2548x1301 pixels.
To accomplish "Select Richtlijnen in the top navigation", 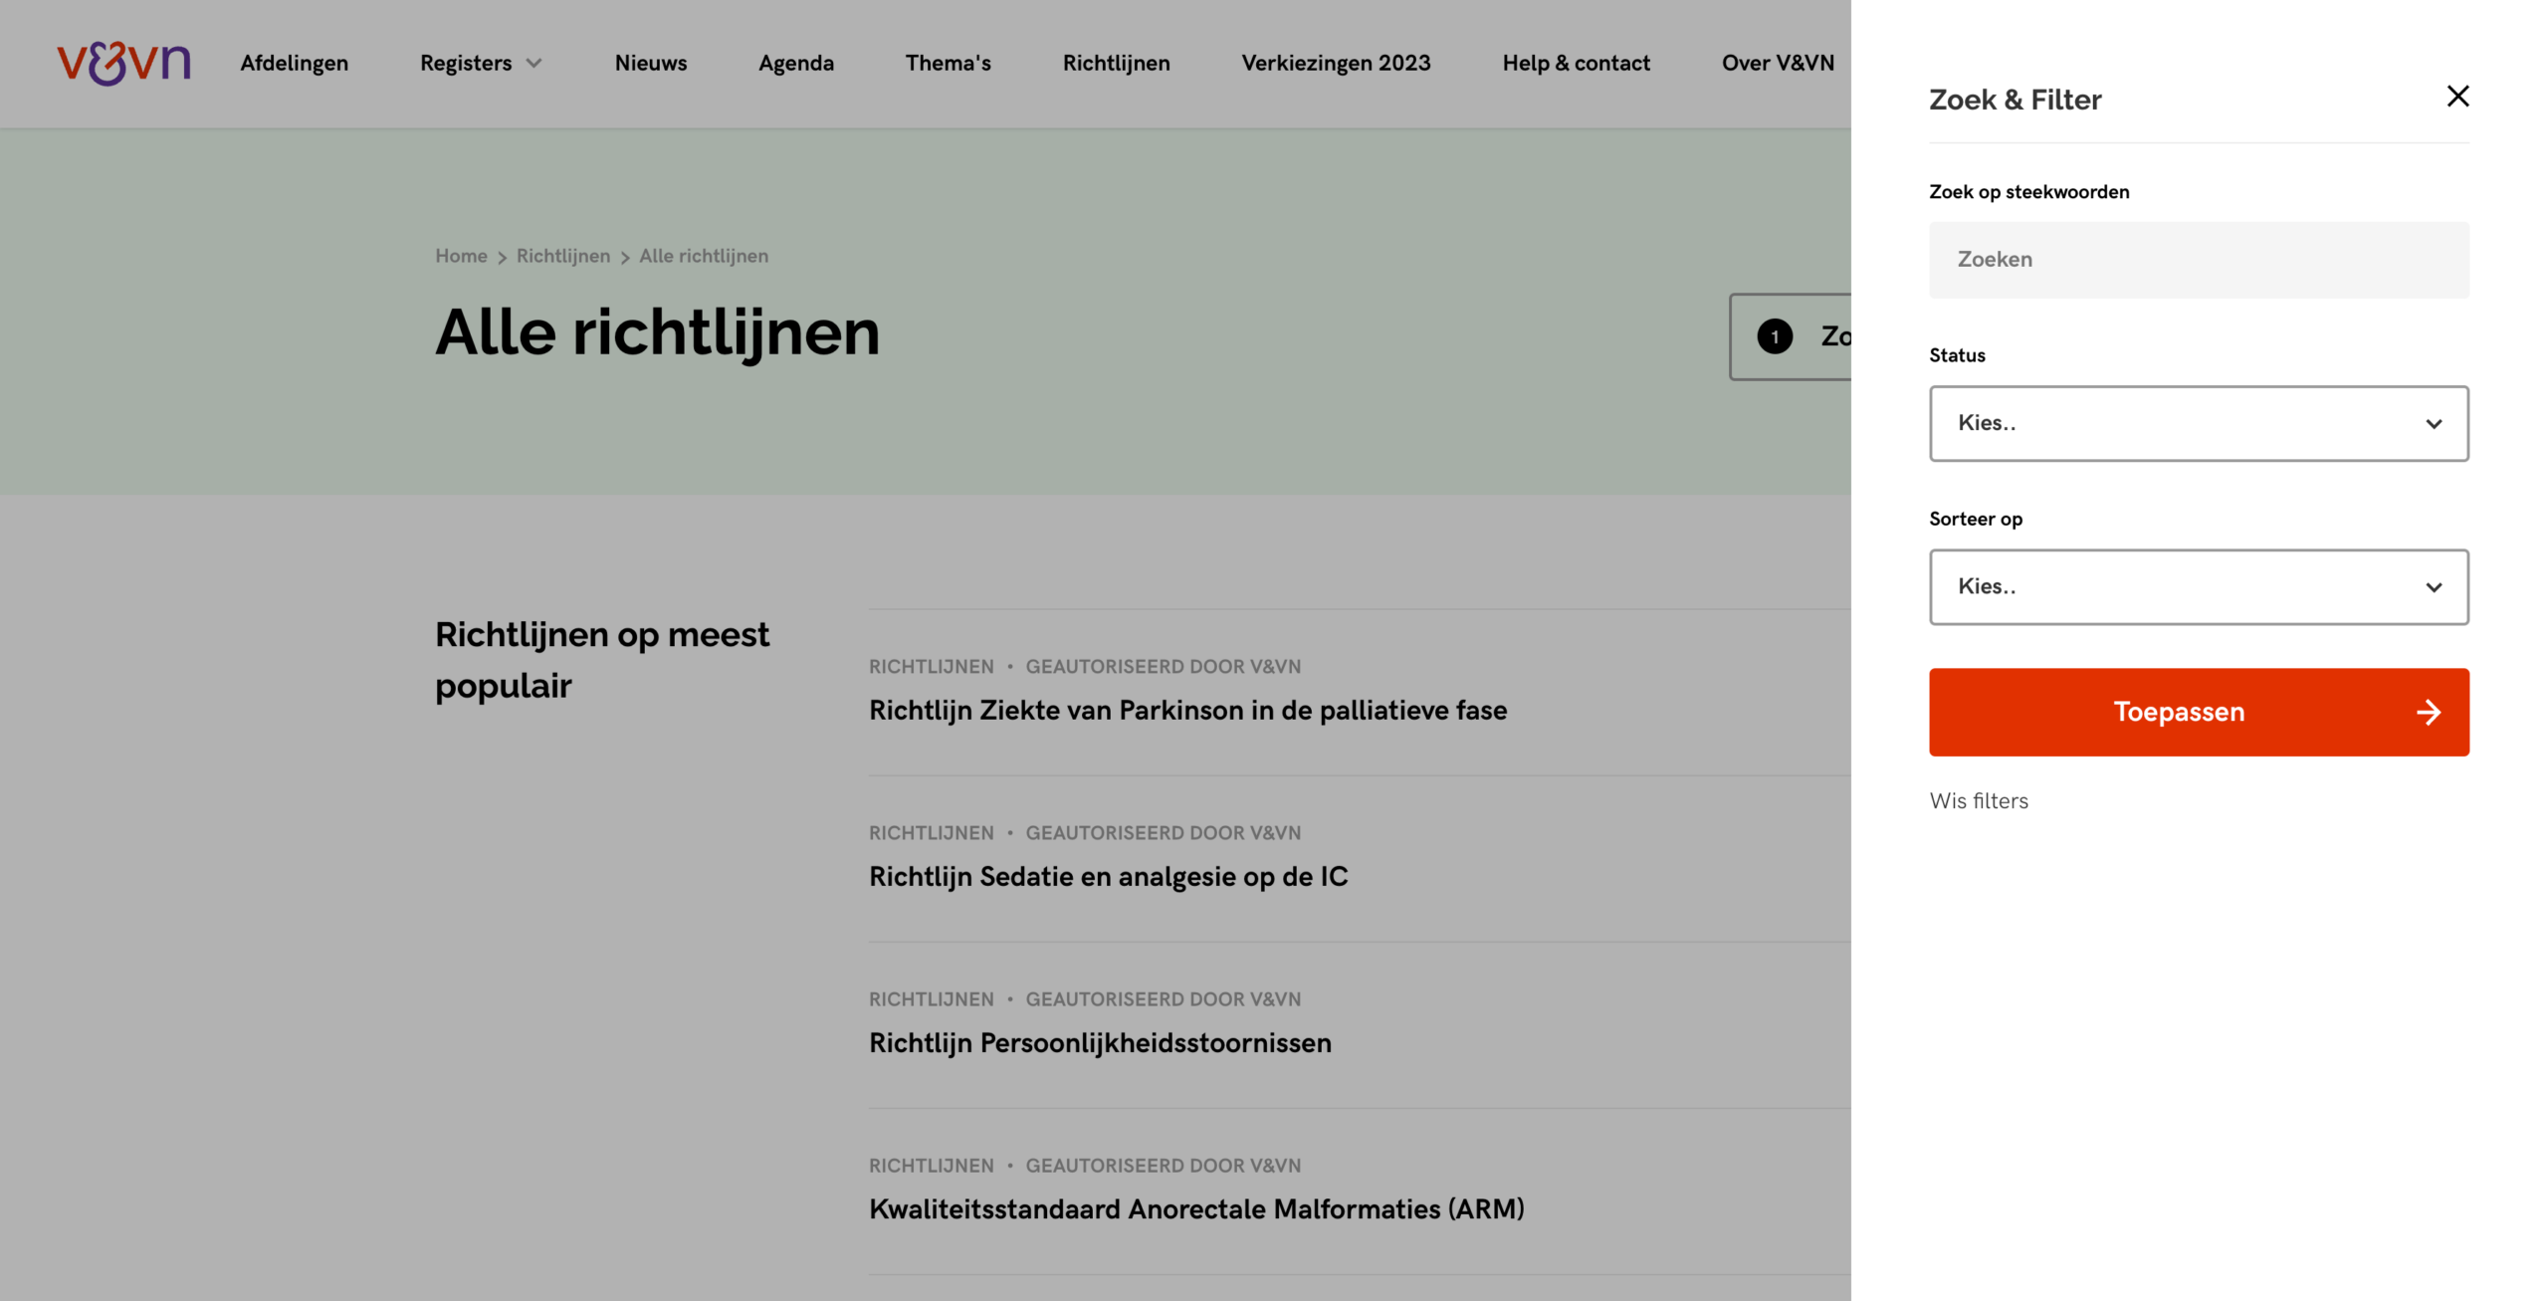I will point(1116,63).
